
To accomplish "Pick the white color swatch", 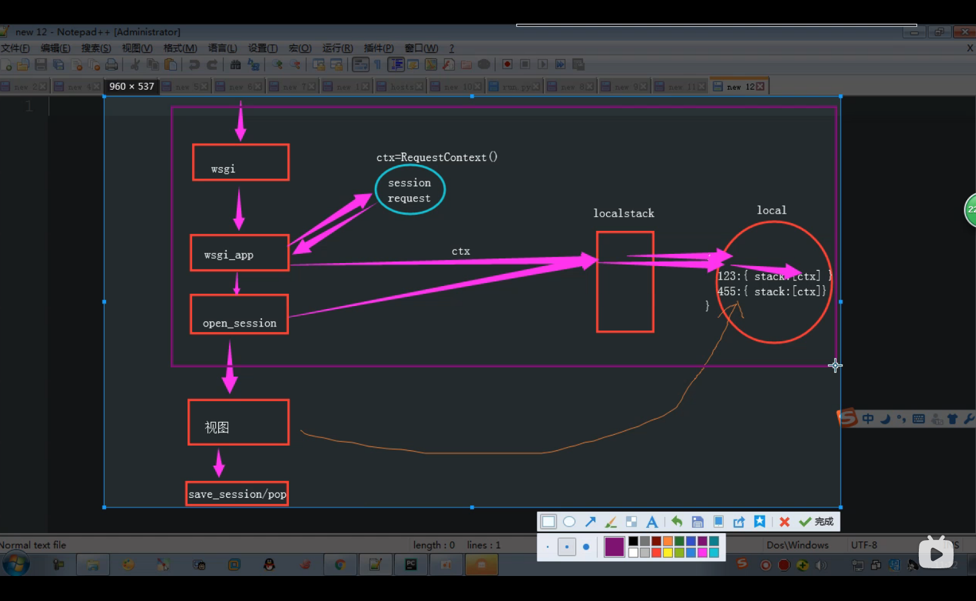I will 633,552.
